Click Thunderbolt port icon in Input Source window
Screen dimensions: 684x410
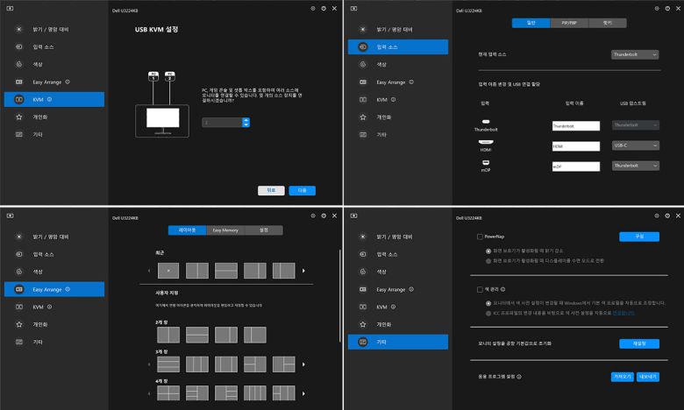(486, 122)
